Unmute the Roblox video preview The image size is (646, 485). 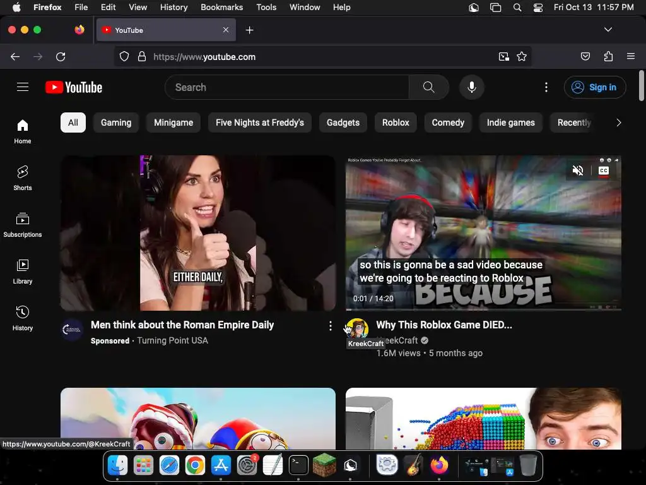coord(578,171)
